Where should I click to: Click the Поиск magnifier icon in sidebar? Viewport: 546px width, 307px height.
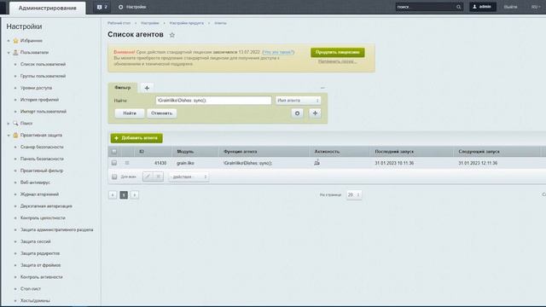pos(15,123)
